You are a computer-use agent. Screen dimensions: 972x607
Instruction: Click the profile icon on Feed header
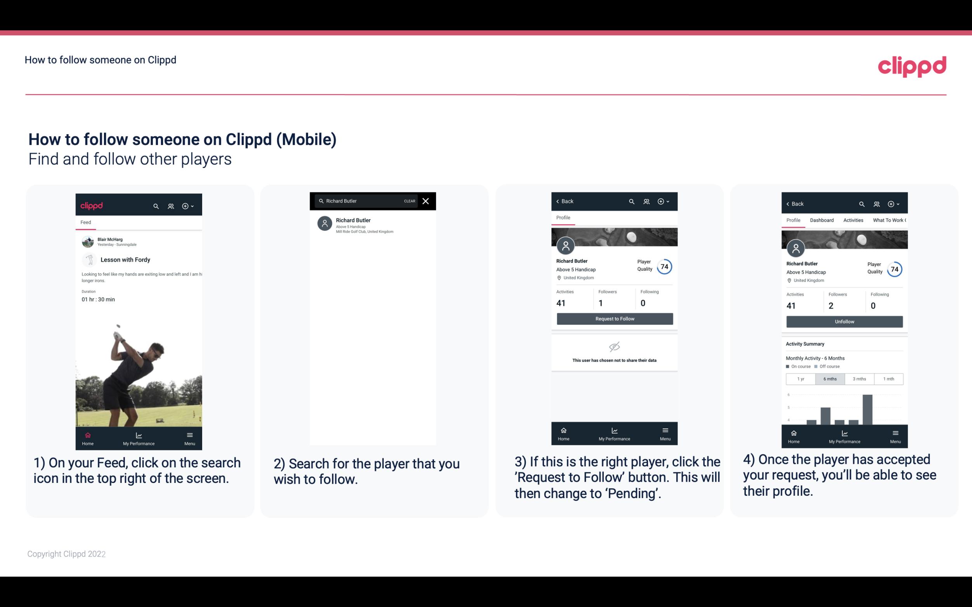click(170, 205)
